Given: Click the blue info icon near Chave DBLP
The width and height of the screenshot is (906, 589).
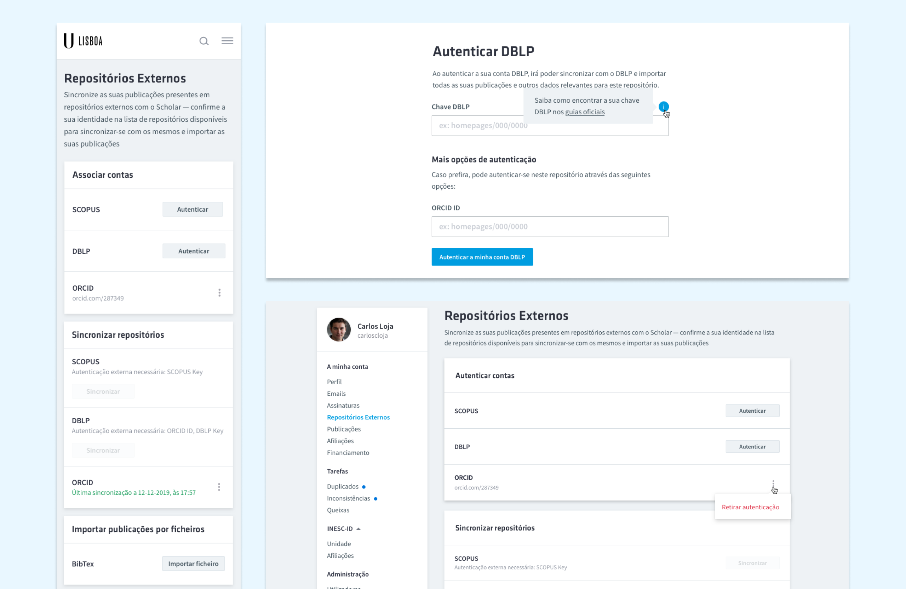Looking at the screenshot, I should pos(664,107).
